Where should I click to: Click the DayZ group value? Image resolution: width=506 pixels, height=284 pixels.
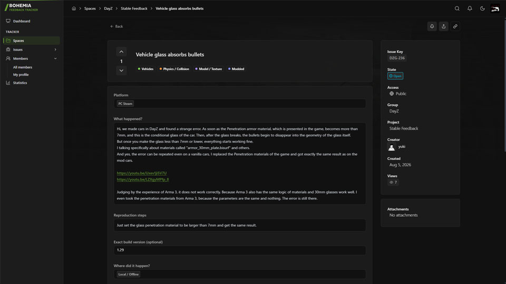tap(394, 111)
